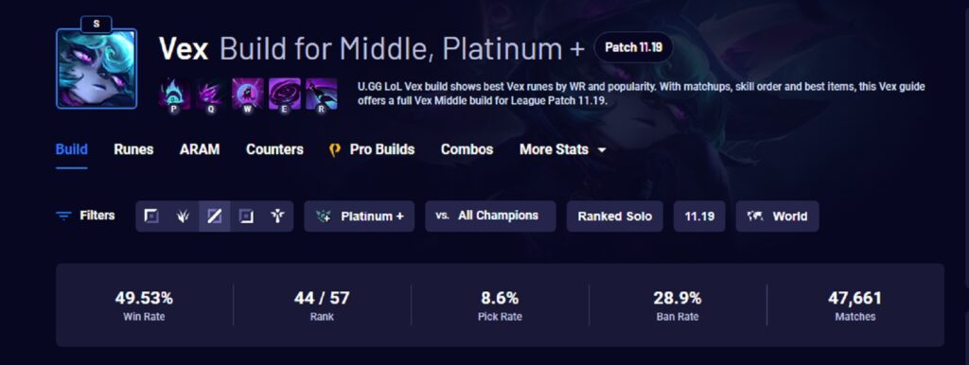Click Vex Q ability icon

[211, 94]
